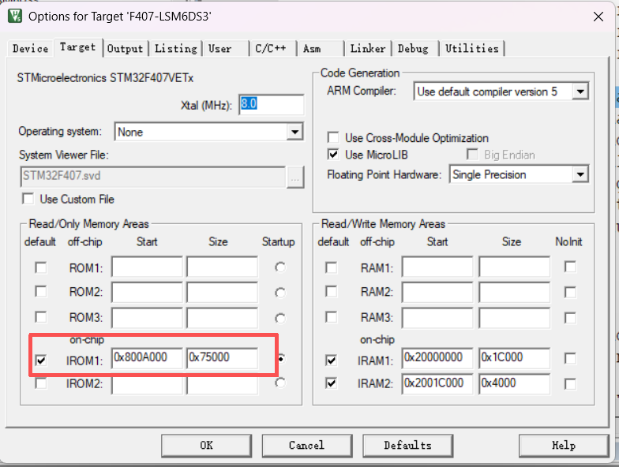
Task: Uncheck the IRAM2 default checkbox
Action: 332,383
